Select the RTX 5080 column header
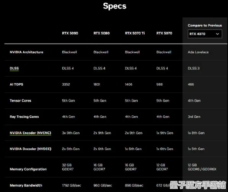The image size is (228, 192). (x=101, y=33)
